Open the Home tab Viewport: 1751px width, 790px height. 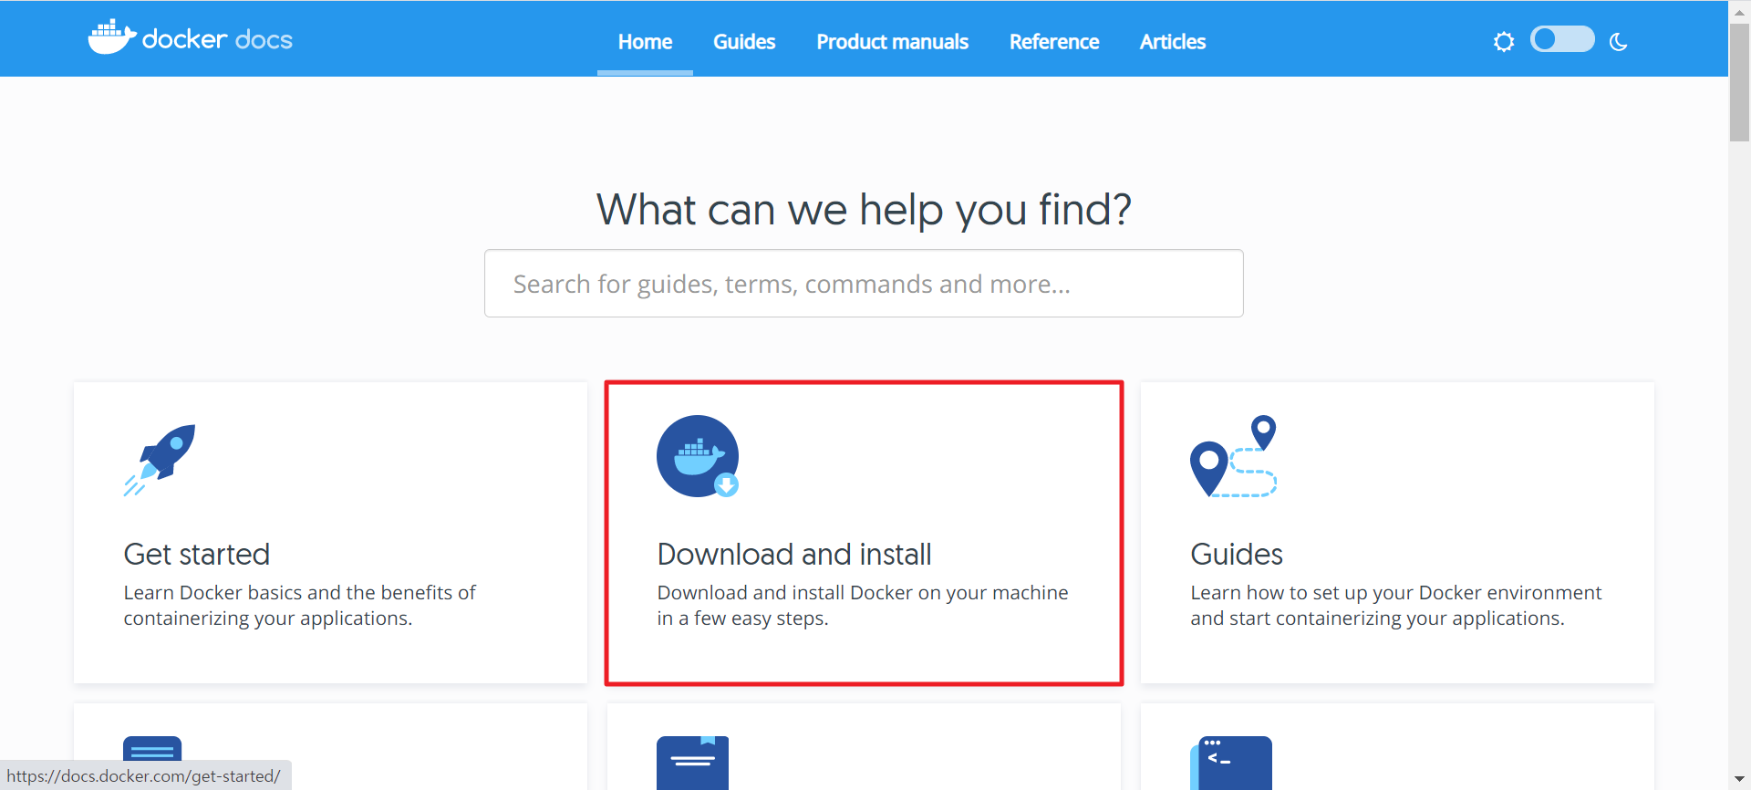pos(645,42)
